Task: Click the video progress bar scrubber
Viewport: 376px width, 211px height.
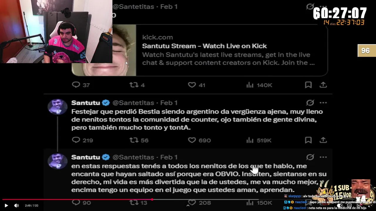Action: pos(152,200)
